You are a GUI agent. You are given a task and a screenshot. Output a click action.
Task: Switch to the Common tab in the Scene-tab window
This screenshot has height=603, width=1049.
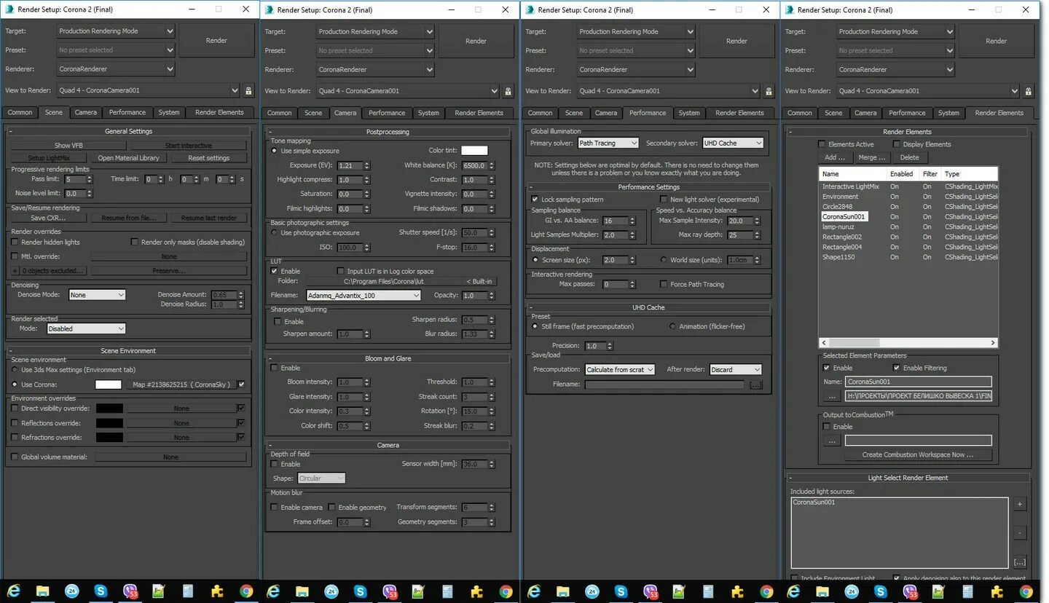coord(20,112)
